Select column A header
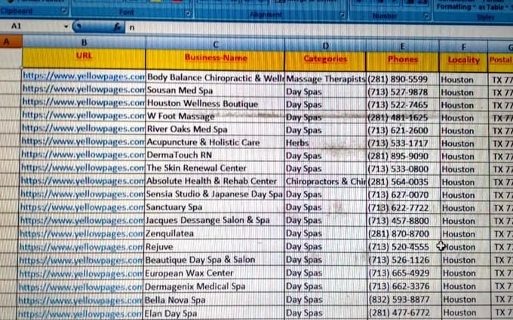This screenshot has height=320, width=513. point(11,41)
